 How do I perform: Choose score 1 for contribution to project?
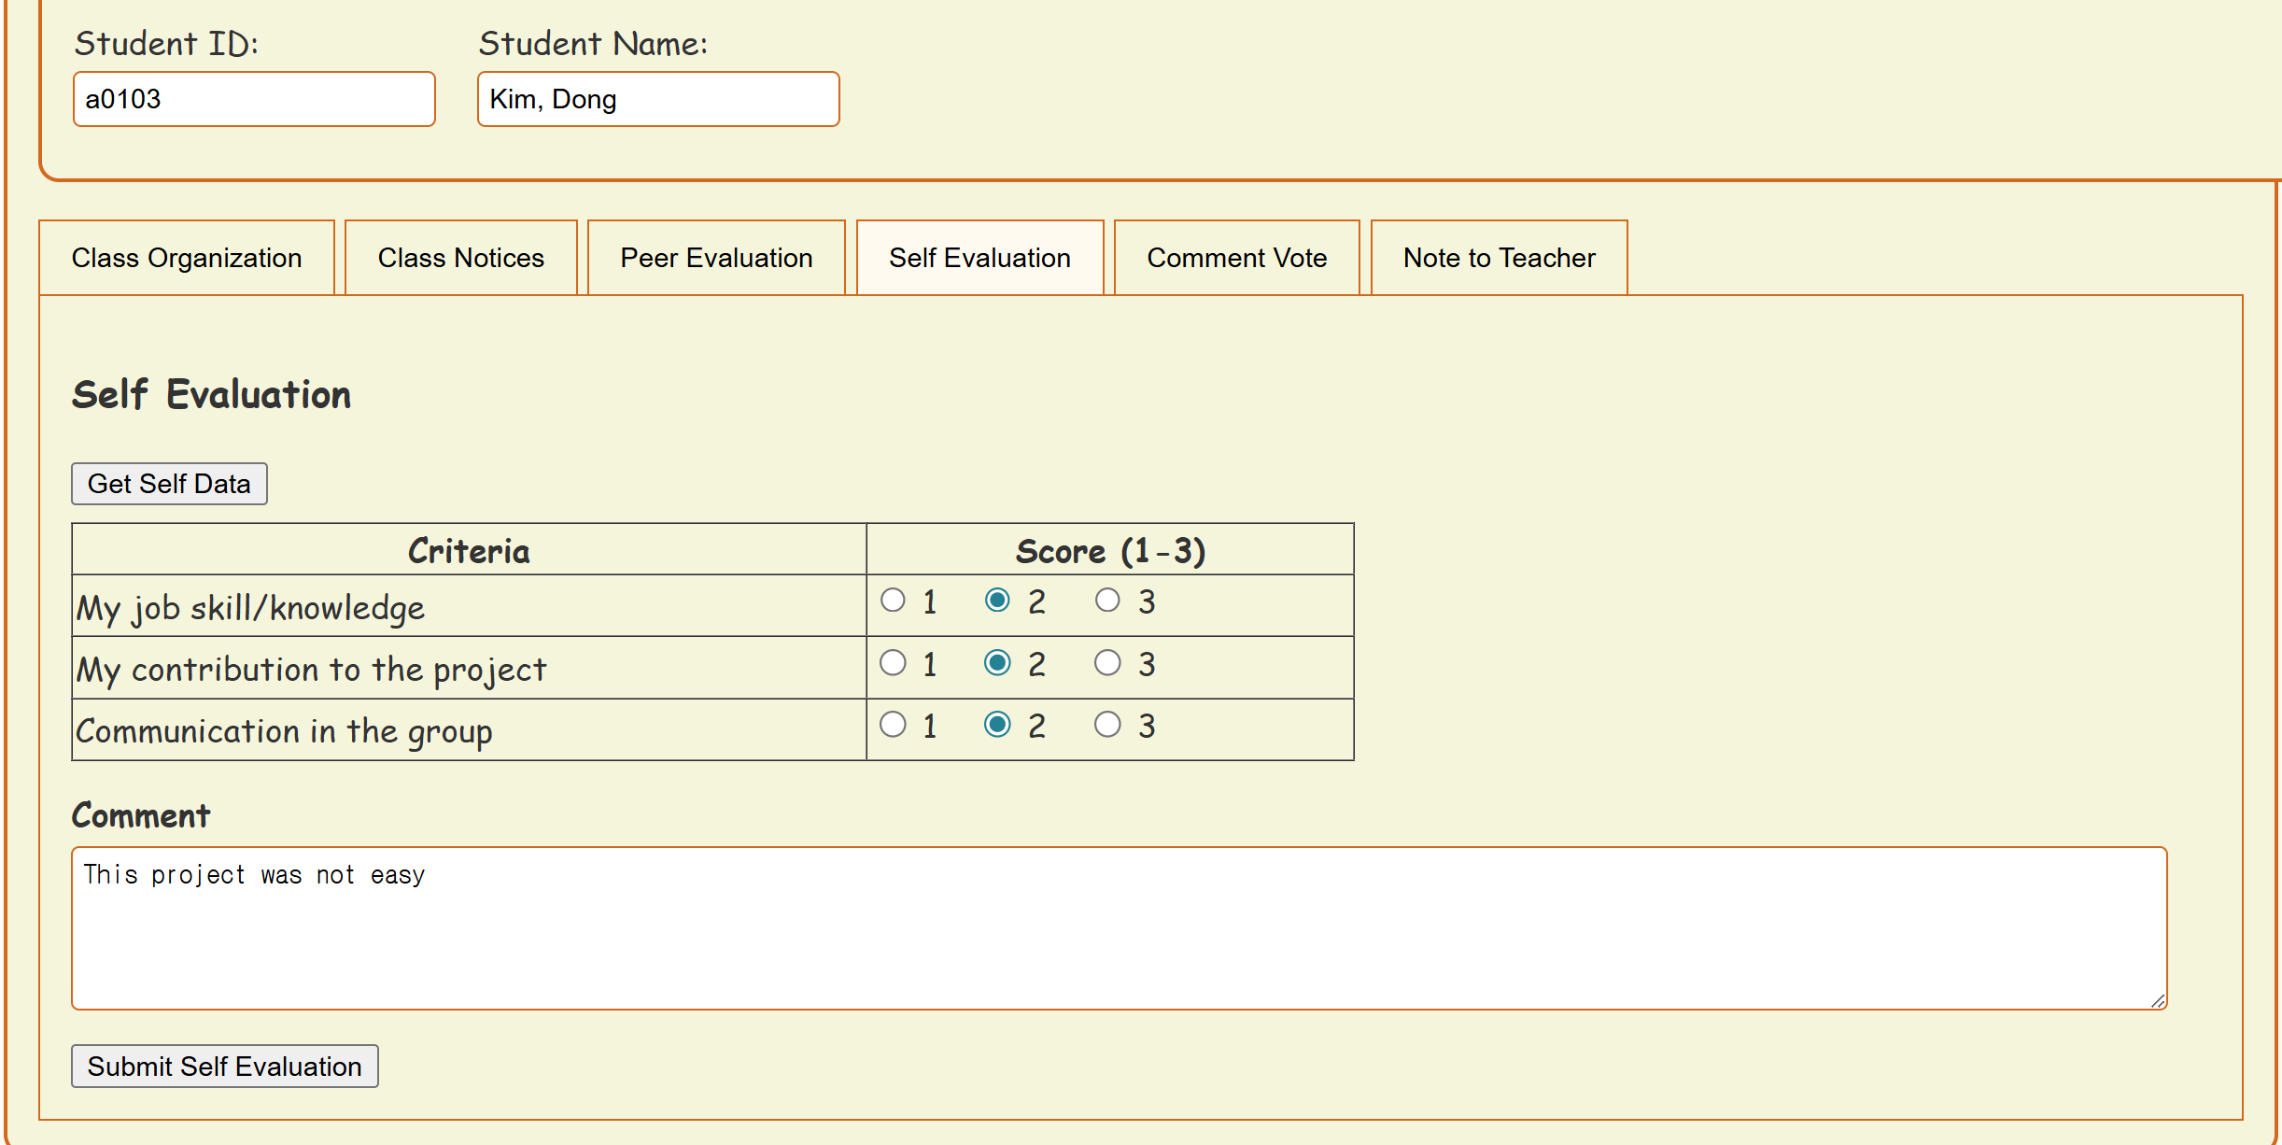coord(894,663)
